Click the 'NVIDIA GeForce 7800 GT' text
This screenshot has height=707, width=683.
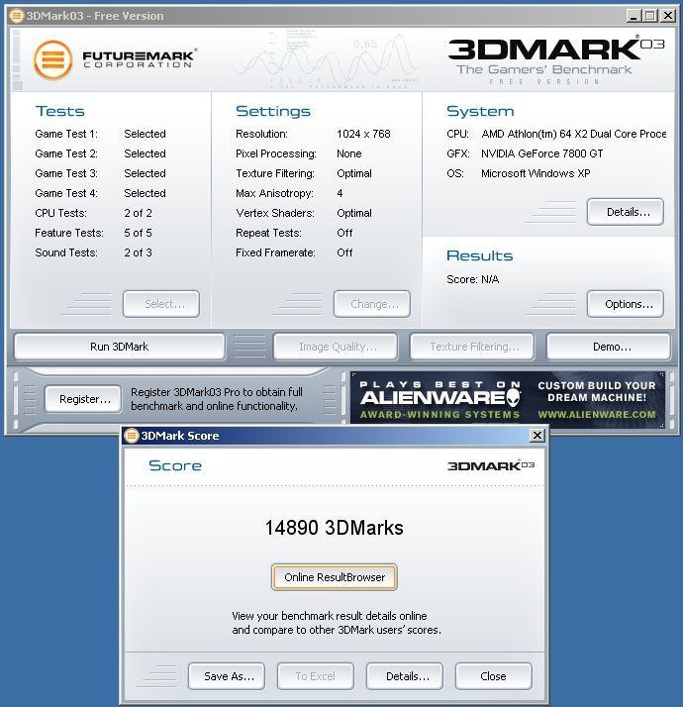coord(541,153)
